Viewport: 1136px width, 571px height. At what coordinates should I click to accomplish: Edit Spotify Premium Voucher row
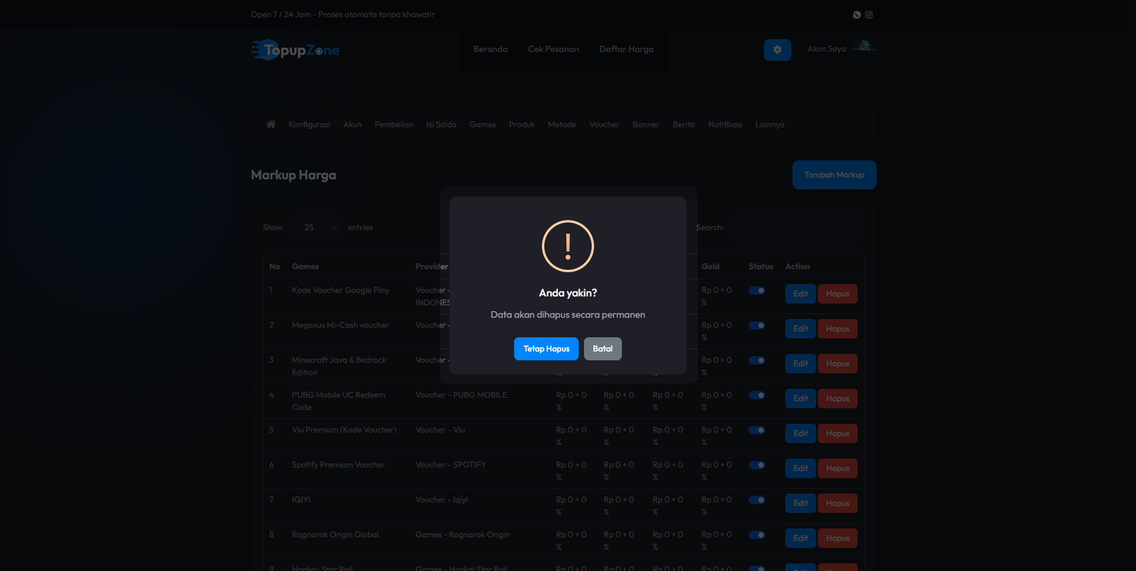click(x=800, y=468)
